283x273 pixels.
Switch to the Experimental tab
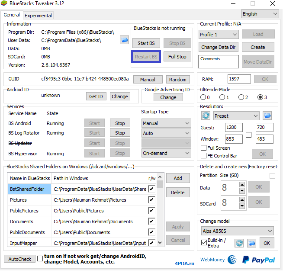point(38,16)
